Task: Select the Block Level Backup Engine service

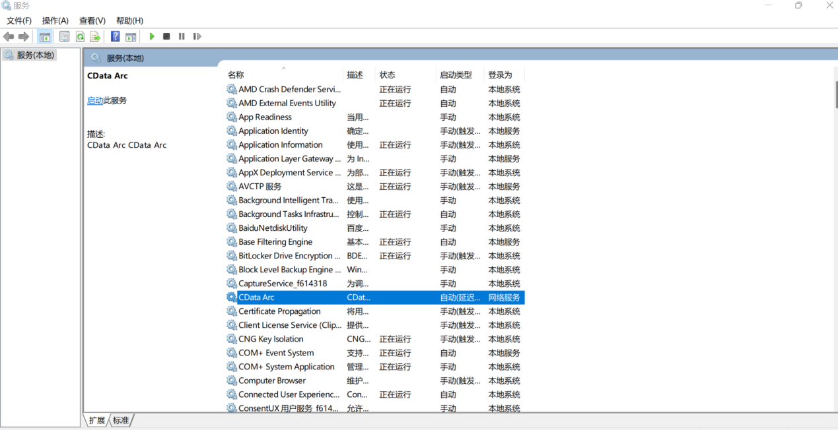Action: coord(374,270)
